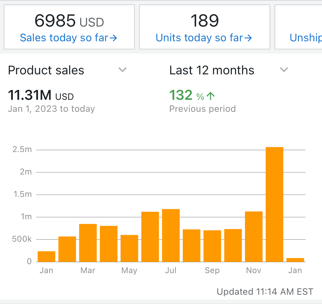This screenshot has width=322, height=304.
Task: Click the partially visible Unshipped card link
Action: pyautogui.click(x=305, y=38)
